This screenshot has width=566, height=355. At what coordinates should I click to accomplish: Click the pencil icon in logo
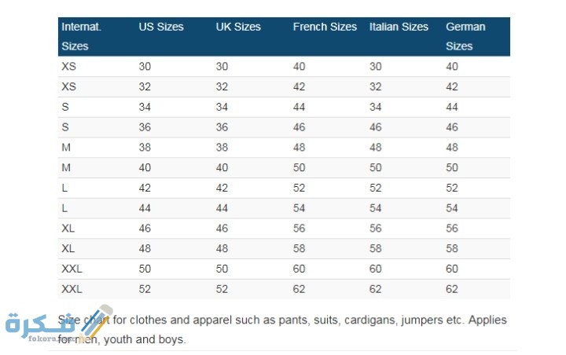(x=96, y=323)
